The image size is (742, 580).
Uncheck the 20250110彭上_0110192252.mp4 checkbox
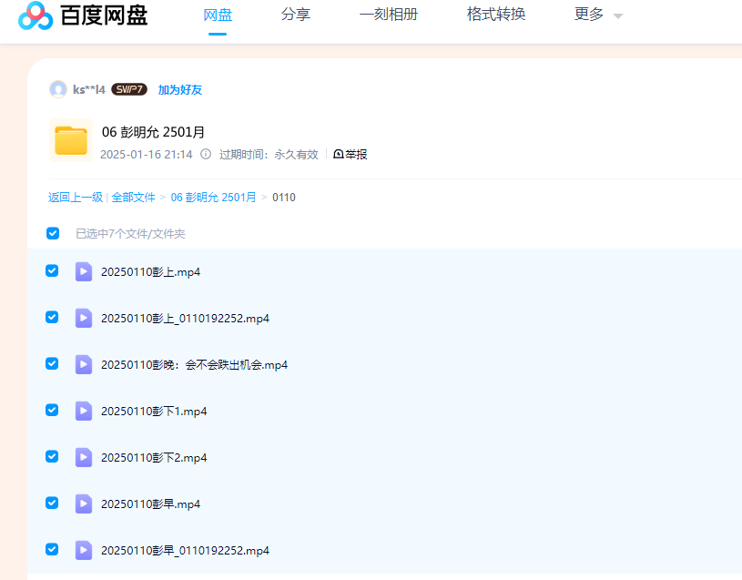tap(52, 317)
